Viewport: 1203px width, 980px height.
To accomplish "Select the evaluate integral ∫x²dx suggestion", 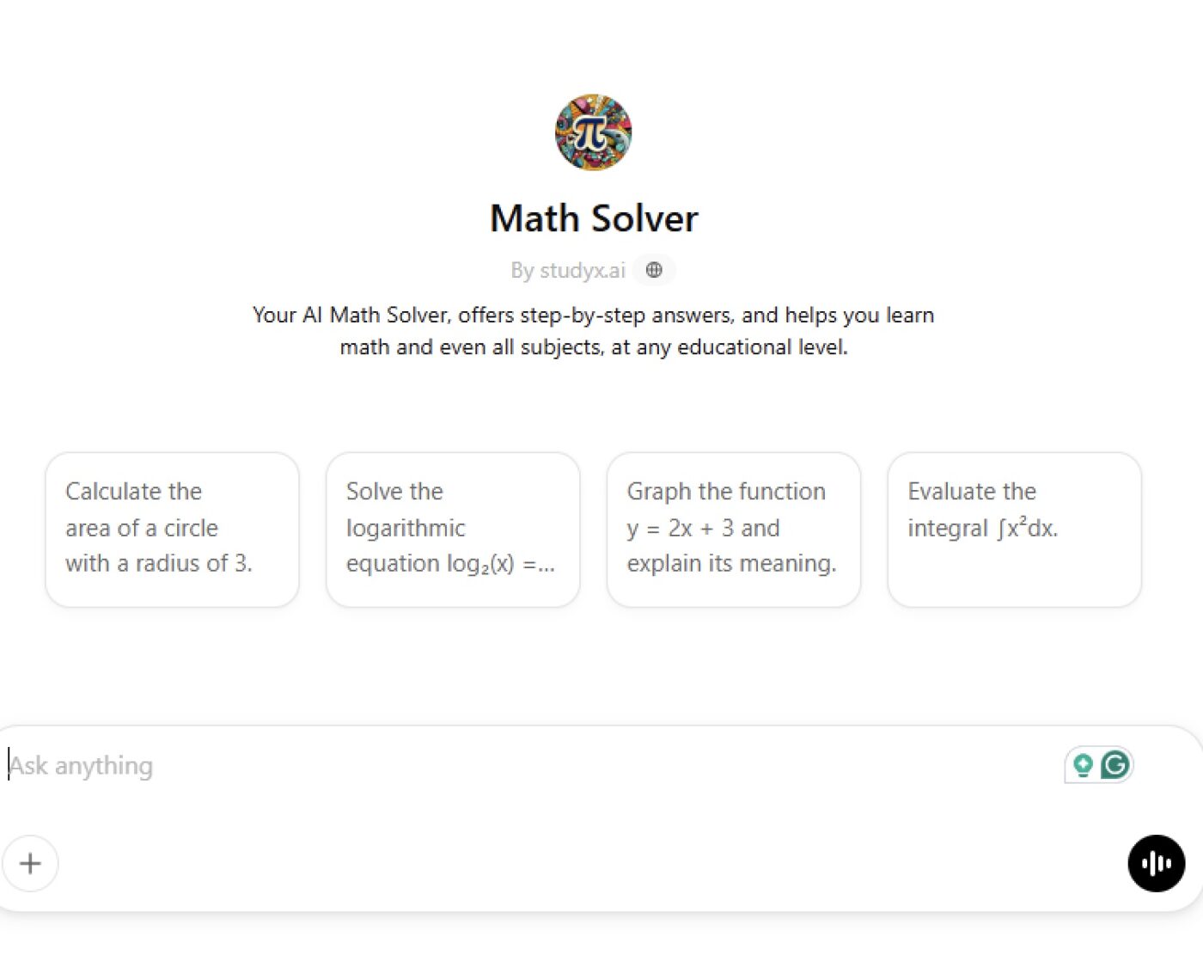I will point(1014,528).
